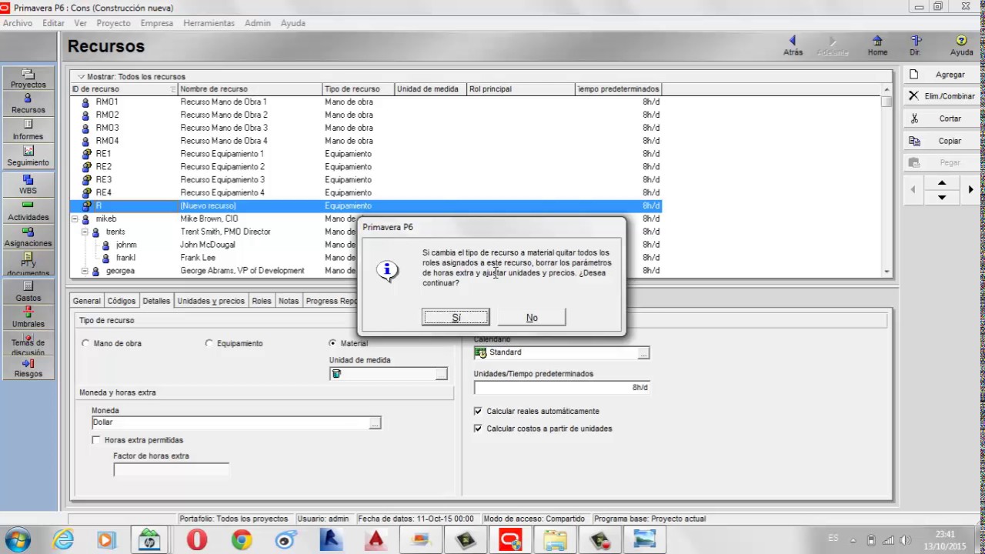Viewport: 985px width, 554px height.
Task: Select the RMO1 resource row
Action: [366, 102]
